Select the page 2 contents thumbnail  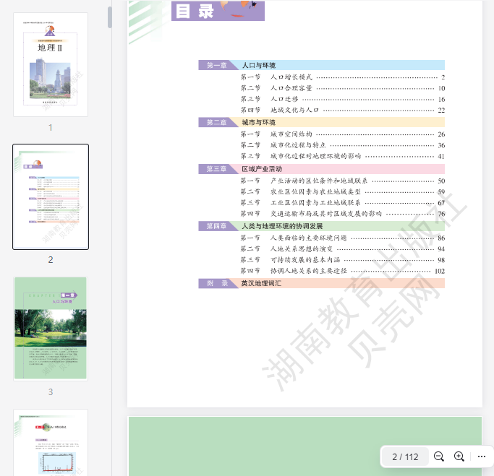point(51,196)
